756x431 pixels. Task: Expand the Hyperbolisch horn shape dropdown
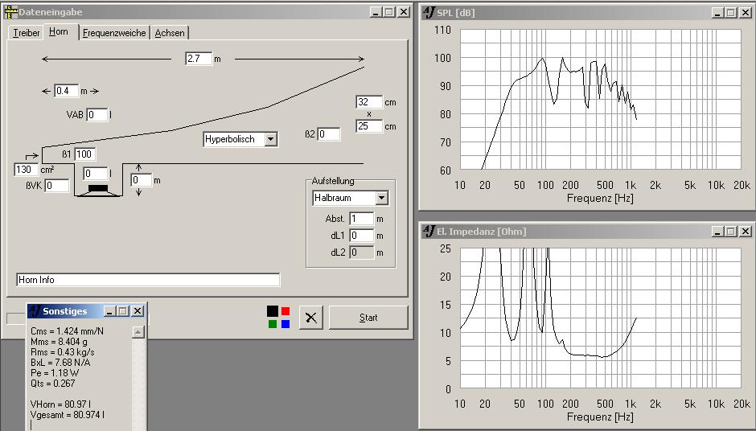270,139
